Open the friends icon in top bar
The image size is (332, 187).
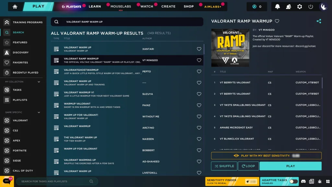point(288,6)
